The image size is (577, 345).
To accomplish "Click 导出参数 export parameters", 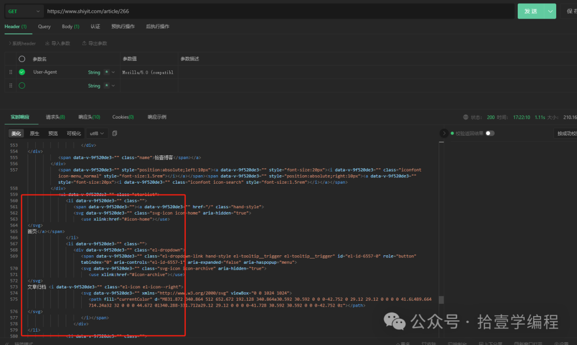I will [x=98, y=43].
